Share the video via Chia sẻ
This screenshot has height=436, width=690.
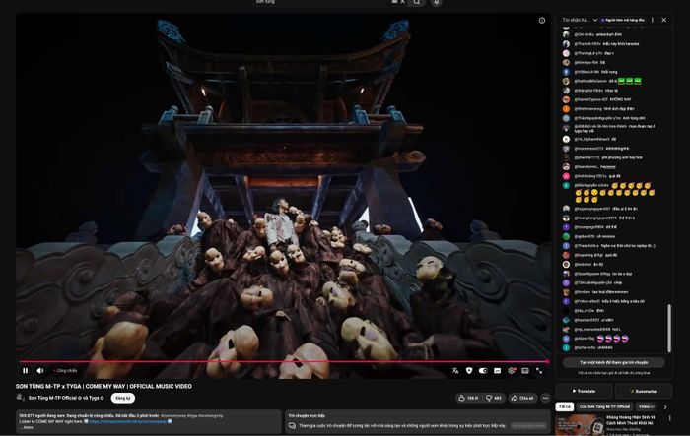[x=522, y=398]
